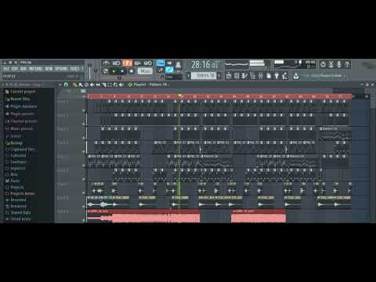Viewport: 376px width, 282px height.
Task: Click the previous pattern arrow beside selector
Action: (x=188, y=75)
